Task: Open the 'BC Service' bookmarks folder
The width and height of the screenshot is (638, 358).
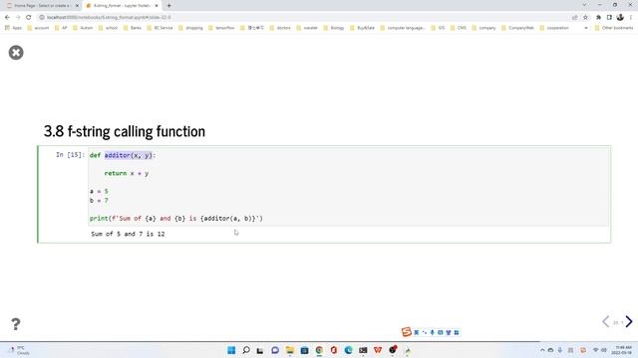Action: point(159,28)
